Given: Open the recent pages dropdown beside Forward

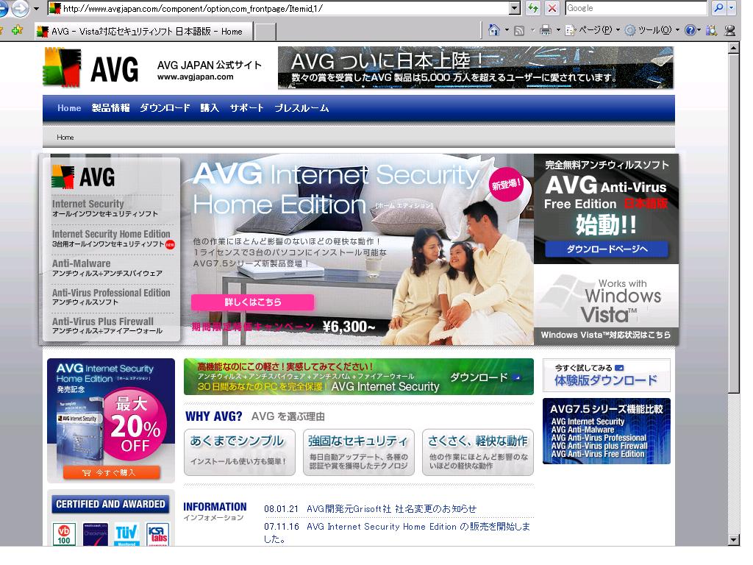Looking at the screenshot, I should 36,8.
